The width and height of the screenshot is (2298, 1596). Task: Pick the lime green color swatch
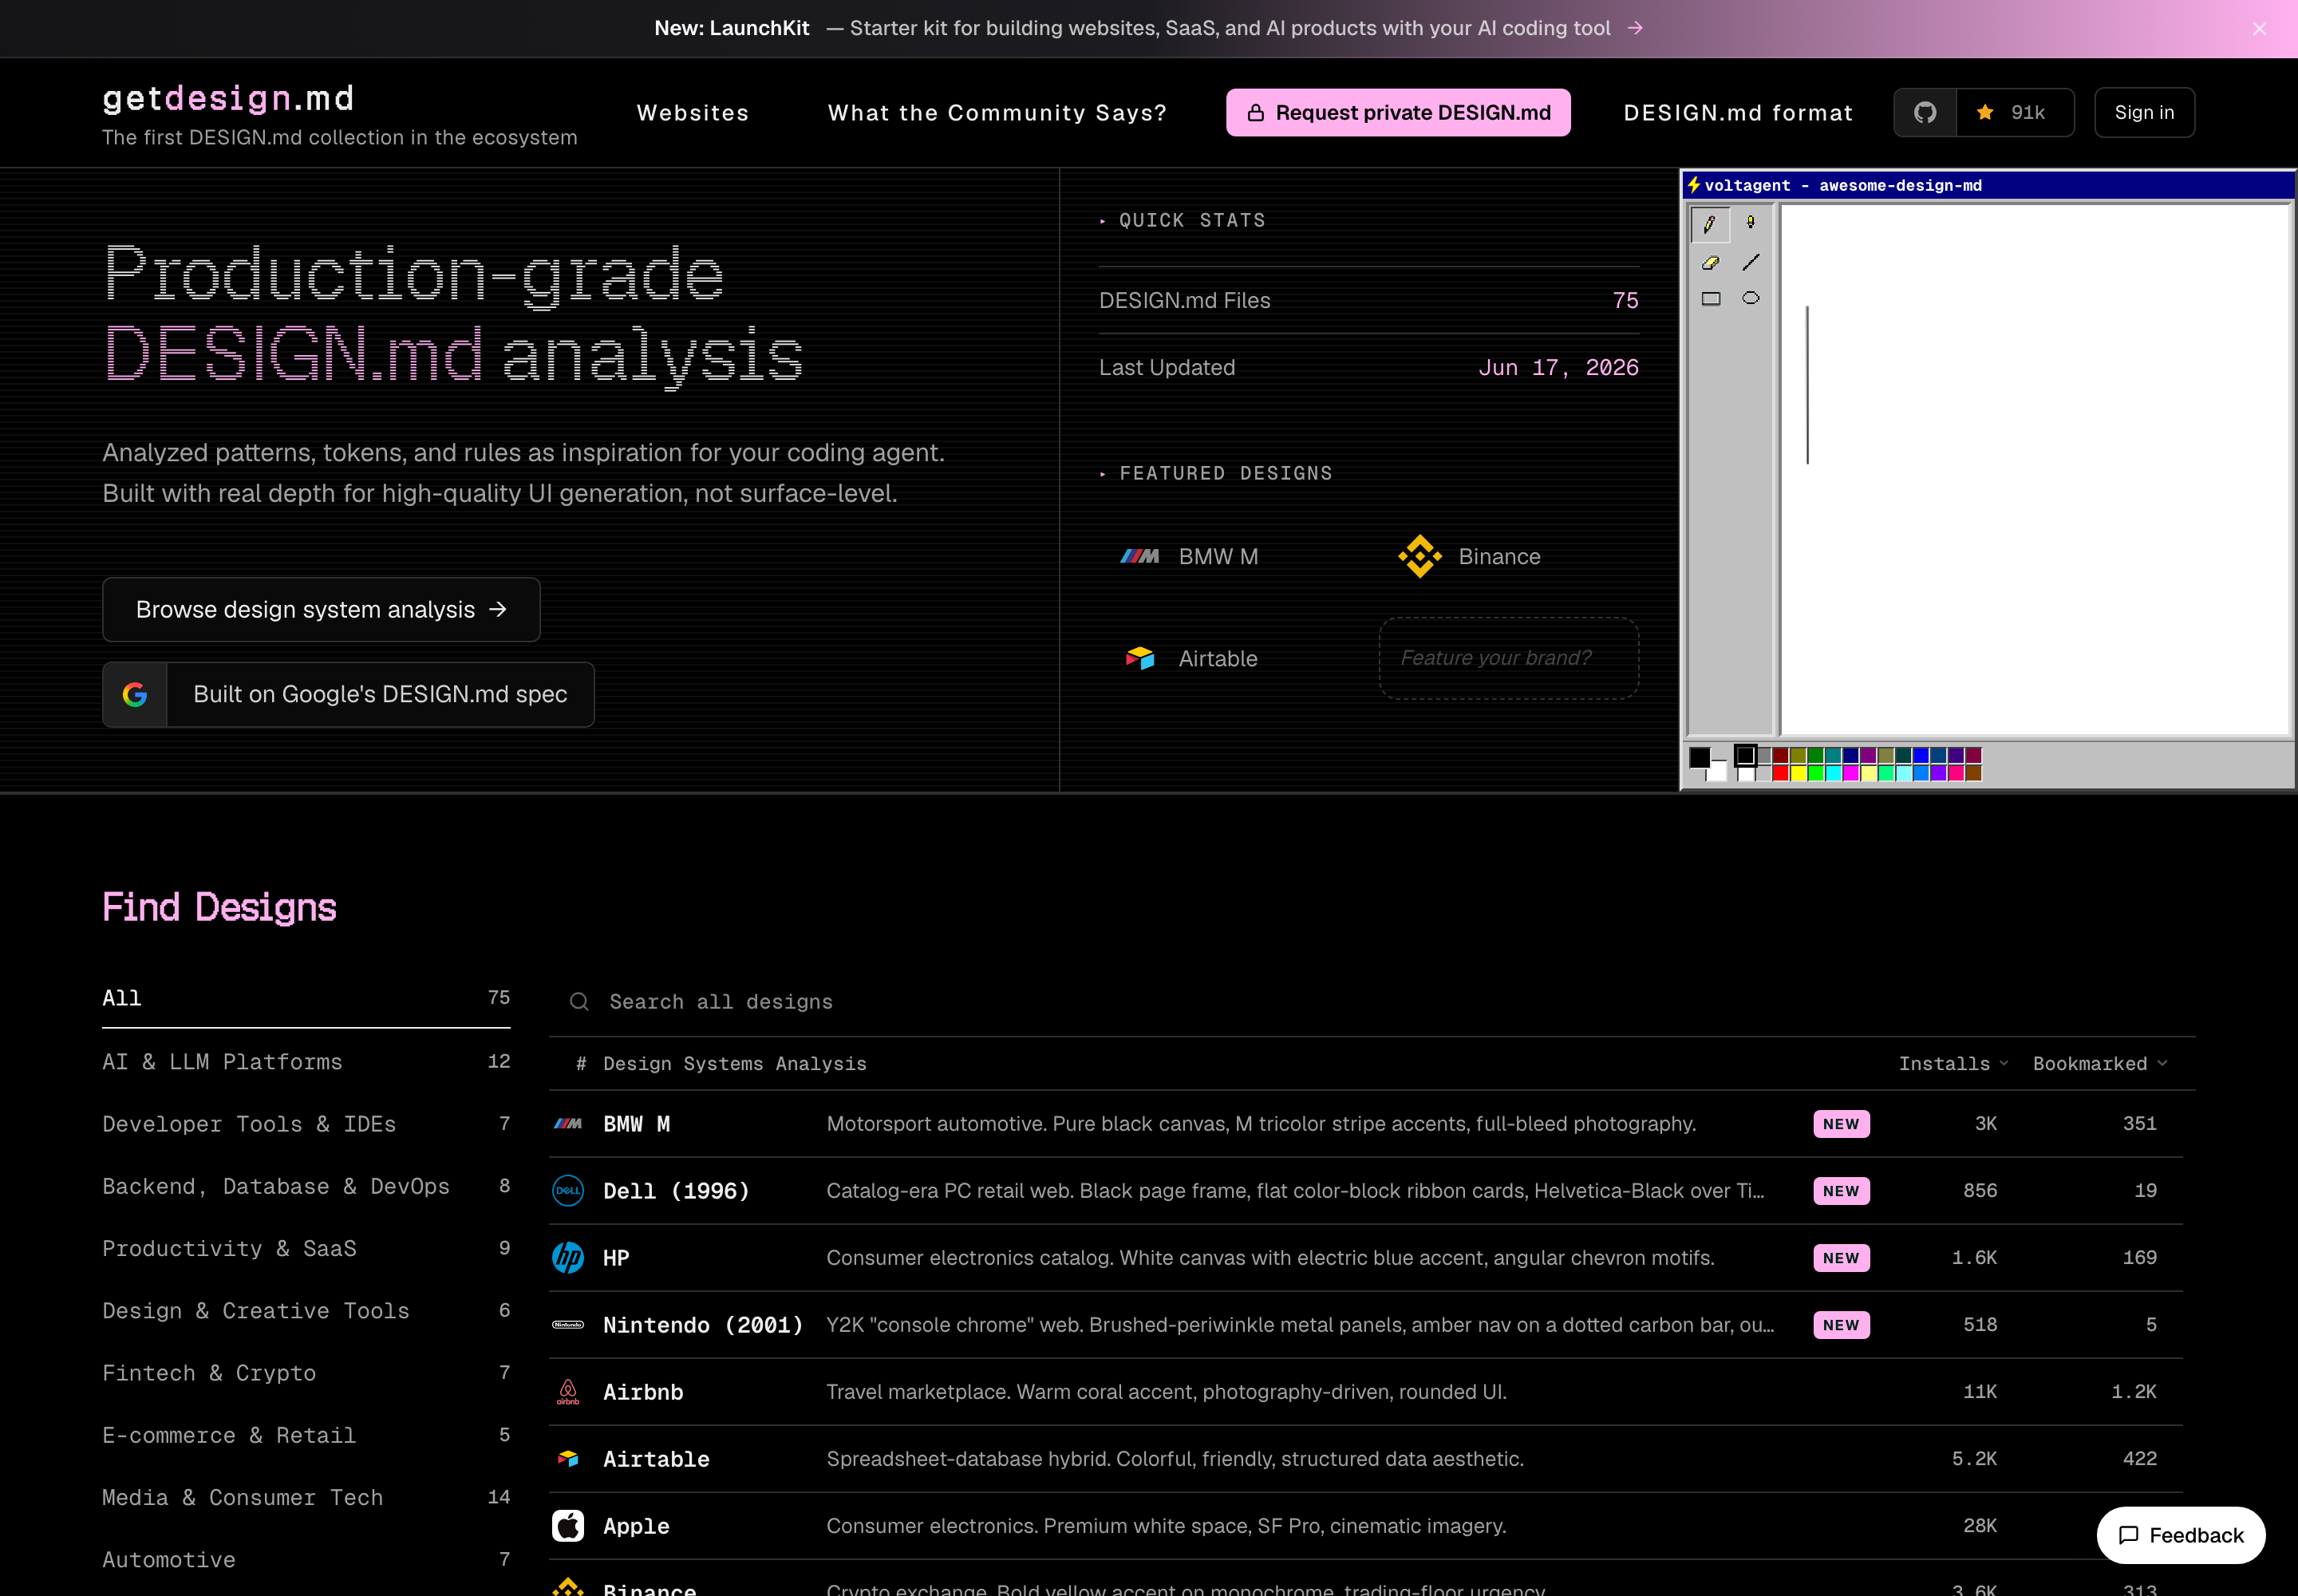pos(1816,773)
